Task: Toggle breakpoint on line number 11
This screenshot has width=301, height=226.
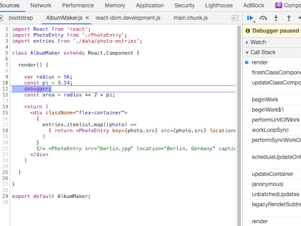Action: (5, 89)
